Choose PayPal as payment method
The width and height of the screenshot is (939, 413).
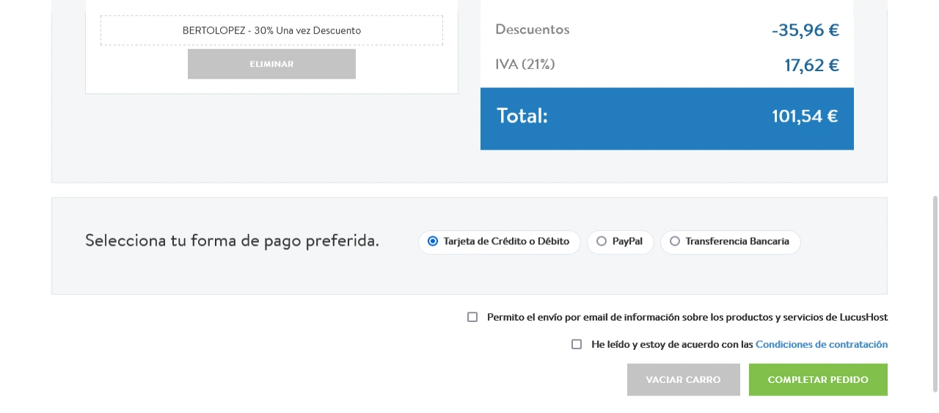pyautogui.click(x=620, y=241)
